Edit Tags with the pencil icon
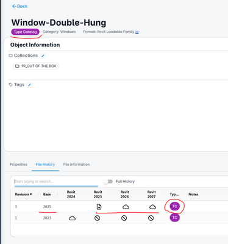 (x=29, y=85)
